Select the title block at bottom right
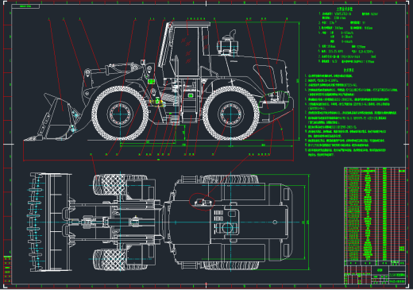The height and width of the screenshot is (290, 413). 375,275
